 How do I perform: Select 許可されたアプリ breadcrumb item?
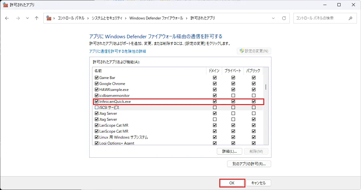(x=203, y=18)
